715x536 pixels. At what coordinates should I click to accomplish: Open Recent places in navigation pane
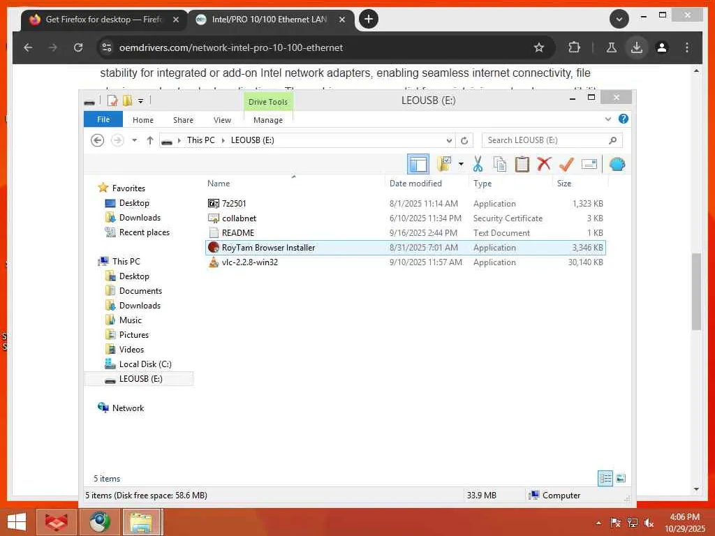coord(144,232)
